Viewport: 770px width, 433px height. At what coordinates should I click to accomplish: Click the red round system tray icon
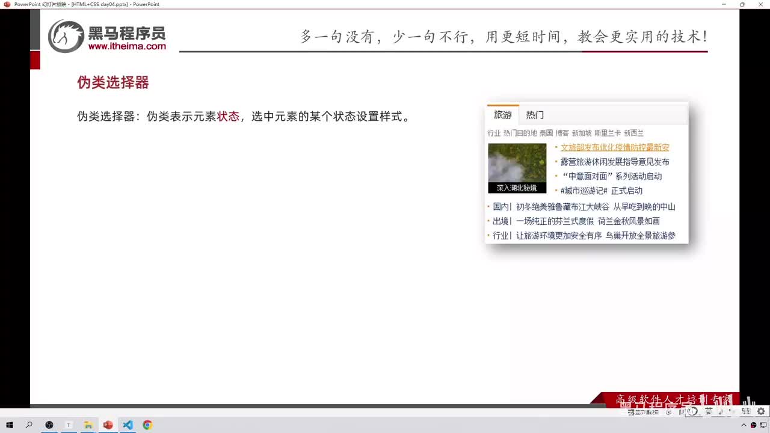pyautogui.click(x=753, y=425)
